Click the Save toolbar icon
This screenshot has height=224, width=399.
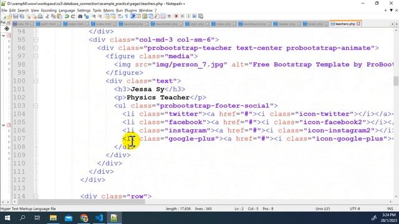(16, 16)
